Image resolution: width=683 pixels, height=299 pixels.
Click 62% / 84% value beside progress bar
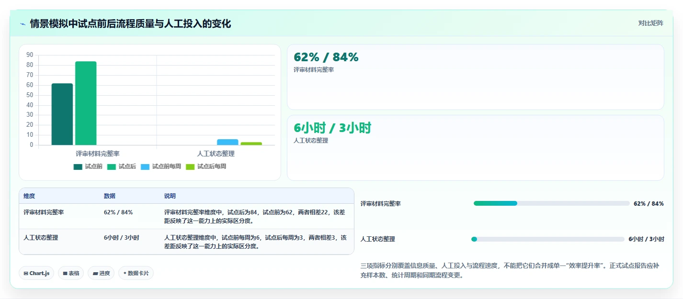click(649, 204)
